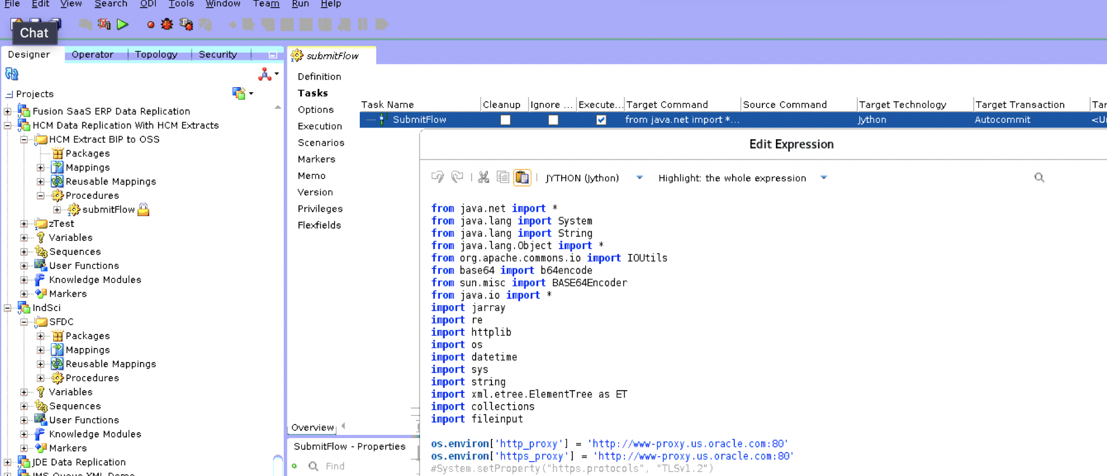Click the Paste clipboard icon in Edit Expression
1107x476 pixels.
pyautogui.click(x=522, y=178)
